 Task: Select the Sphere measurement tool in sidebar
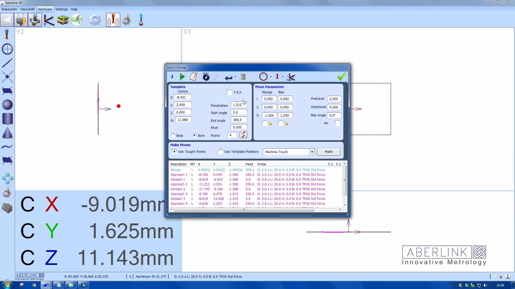coord(7,105)
